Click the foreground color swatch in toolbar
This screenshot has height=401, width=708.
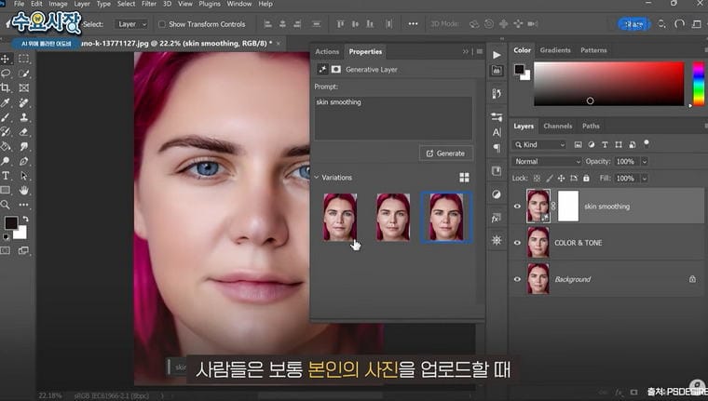(x=11, y=222)
